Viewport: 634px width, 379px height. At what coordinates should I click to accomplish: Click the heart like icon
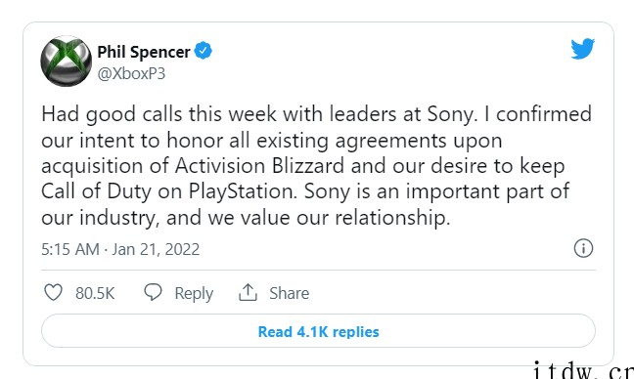pyautogui.click(x=53, y=292)
